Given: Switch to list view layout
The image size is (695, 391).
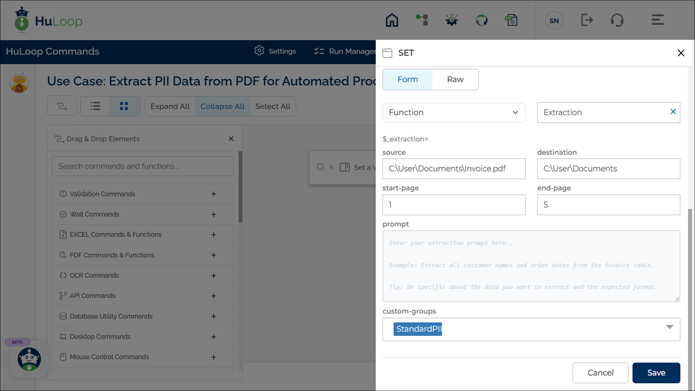Looking at the screenshot, I should click(95, 106).
